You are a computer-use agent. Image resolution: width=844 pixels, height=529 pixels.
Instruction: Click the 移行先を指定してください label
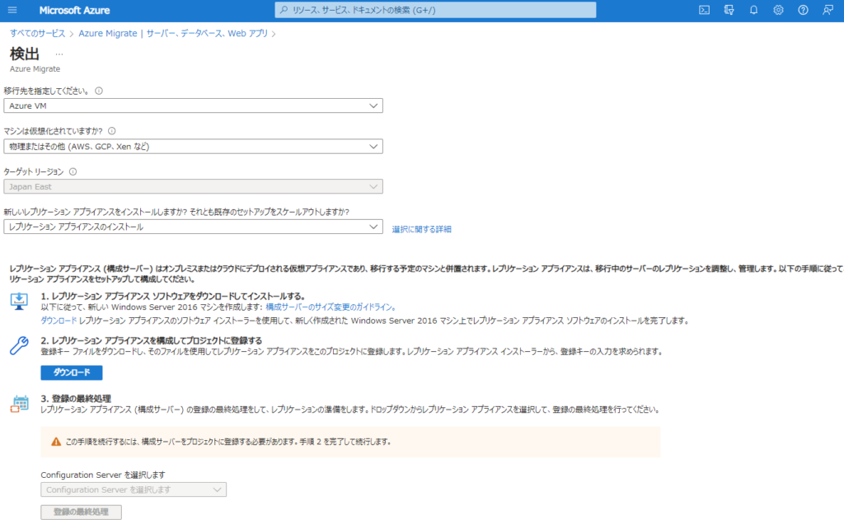[x=47, y=91]
